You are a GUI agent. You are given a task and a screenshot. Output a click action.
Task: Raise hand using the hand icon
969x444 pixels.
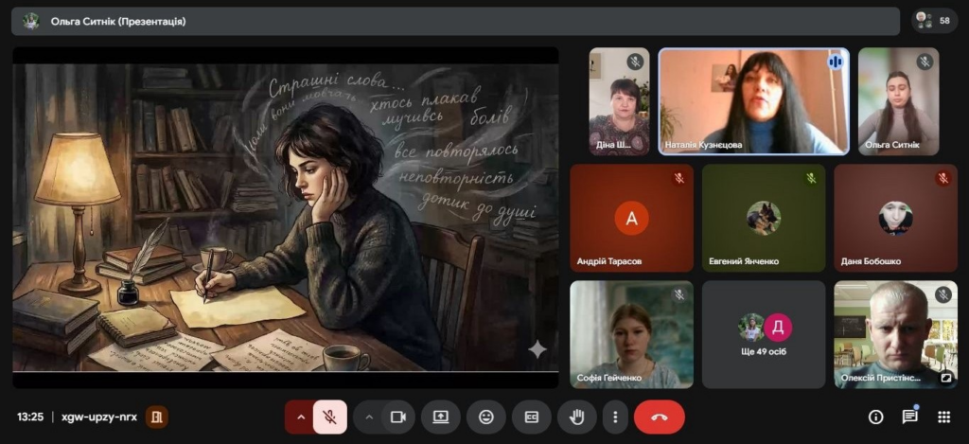pyautogui.click(x=576, y=417)
